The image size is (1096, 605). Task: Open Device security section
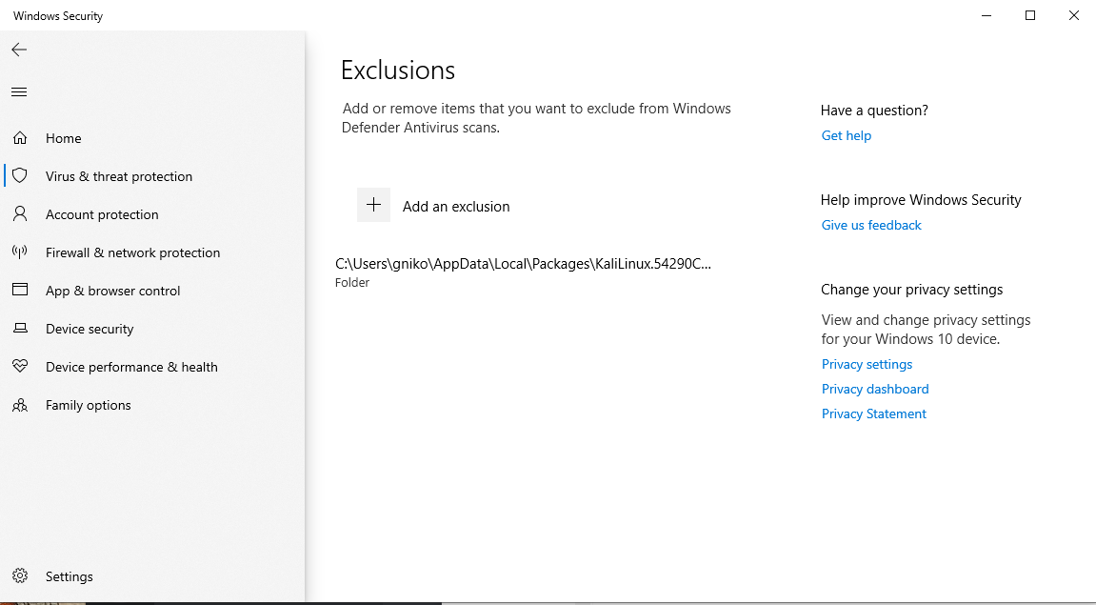pos(90,329)
